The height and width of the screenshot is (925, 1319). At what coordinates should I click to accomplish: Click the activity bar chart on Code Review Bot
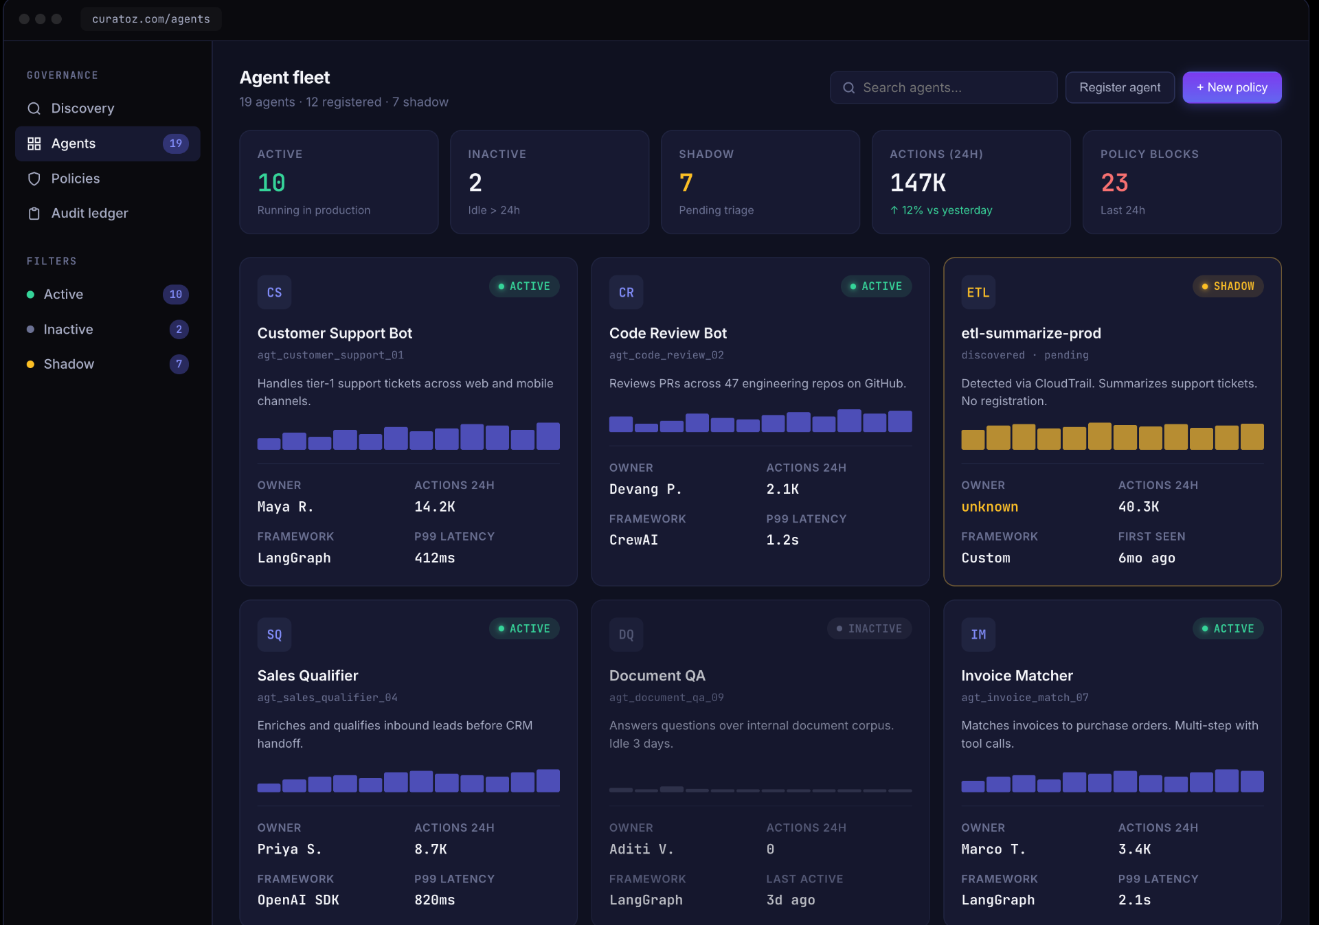pos(760,420)
